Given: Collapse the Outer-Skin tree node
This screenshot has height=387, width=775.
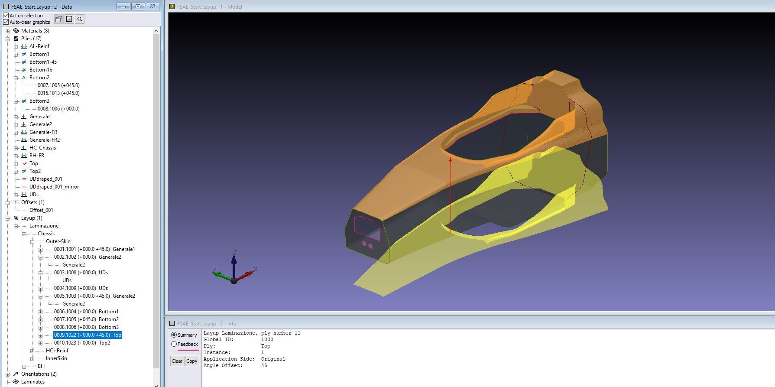Looking at the screenshot, I should 32,242.
